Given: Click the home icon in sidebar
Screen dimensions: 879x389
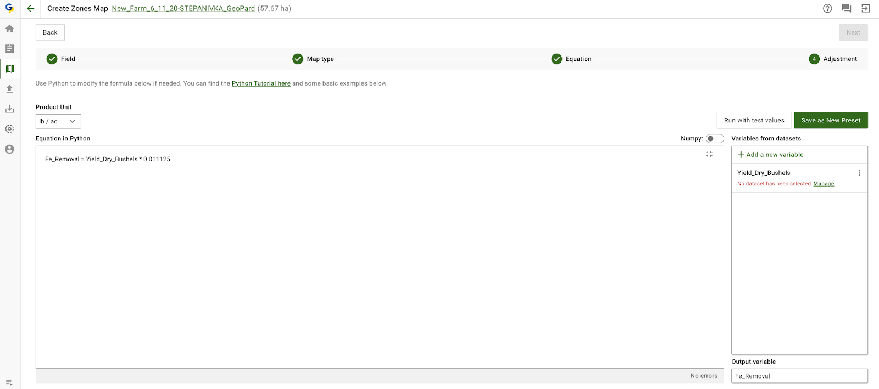Looking at the screenshot, I should 9,29.
